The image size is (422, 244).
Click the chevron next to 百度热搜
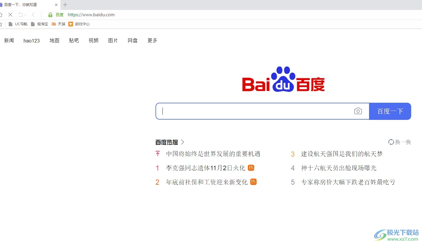click(182, 142)
